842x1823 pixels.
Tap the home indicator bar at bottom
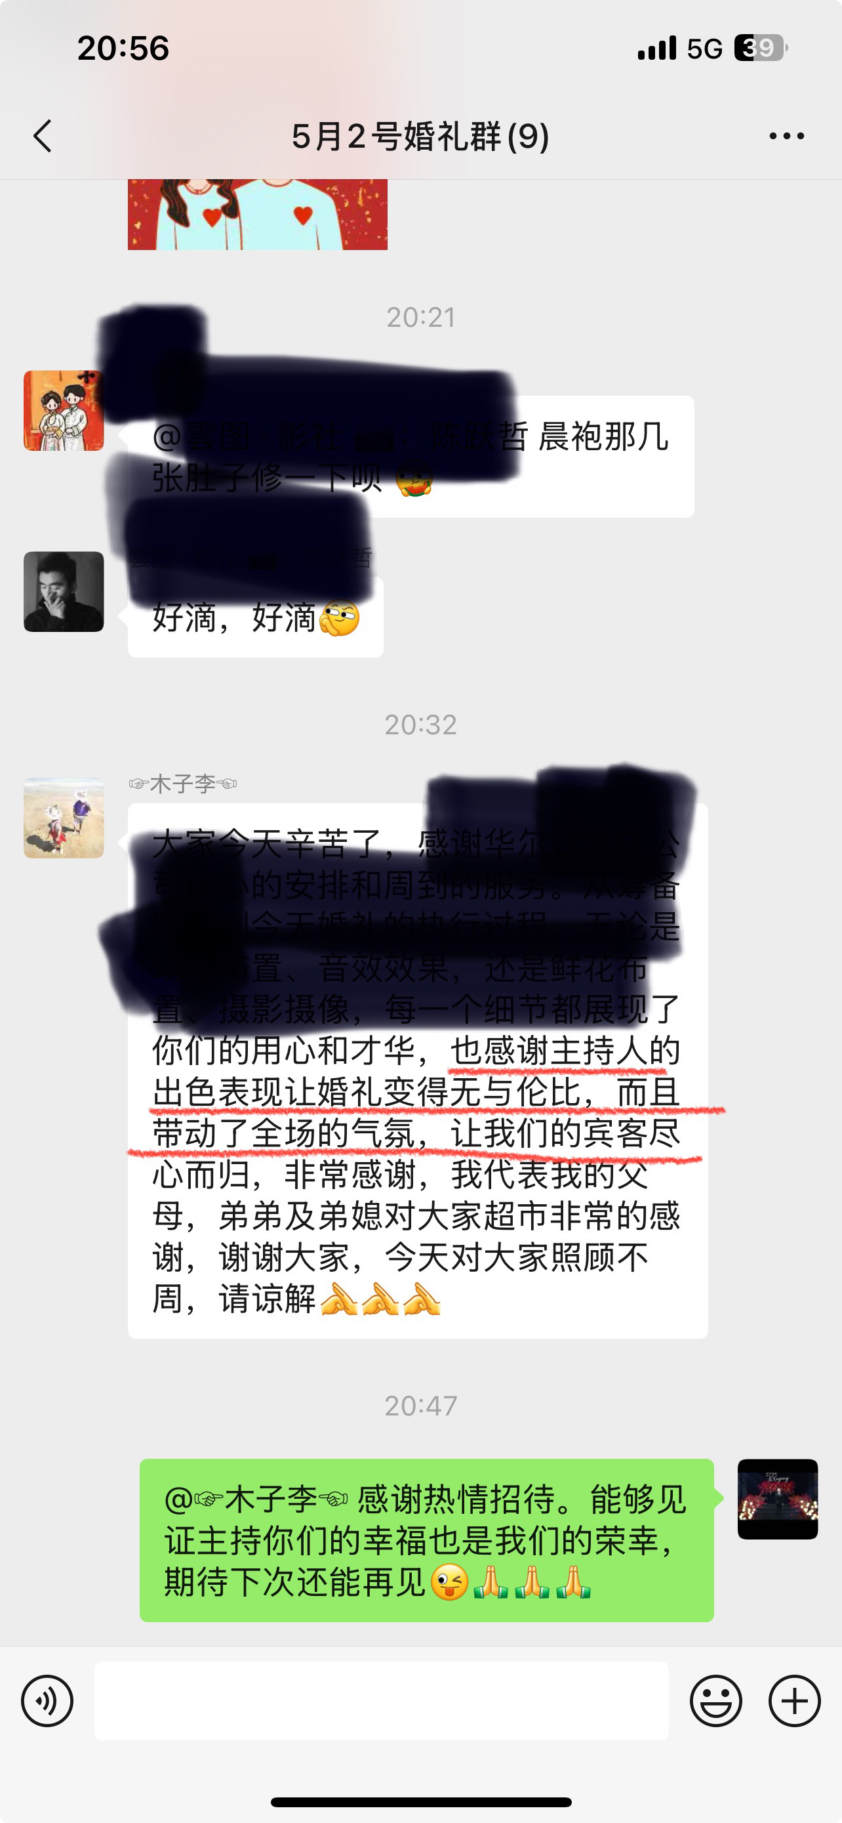(420, 1802)
